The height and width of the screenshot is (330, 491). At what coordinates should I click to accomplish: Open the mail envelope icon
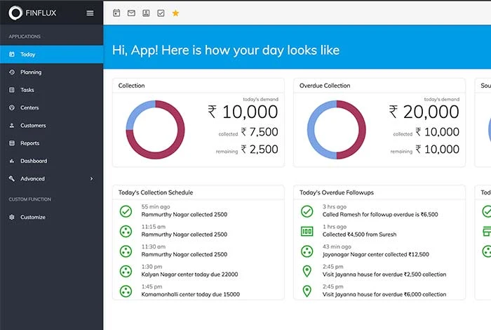click(131, 13)
